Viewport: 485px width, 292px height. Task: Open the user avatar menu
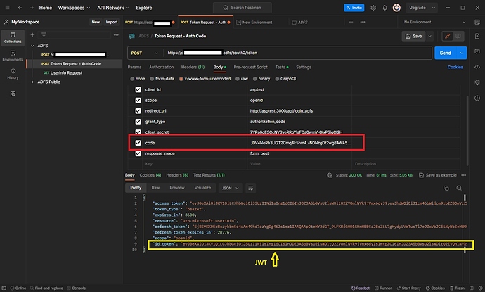point(396,8)
